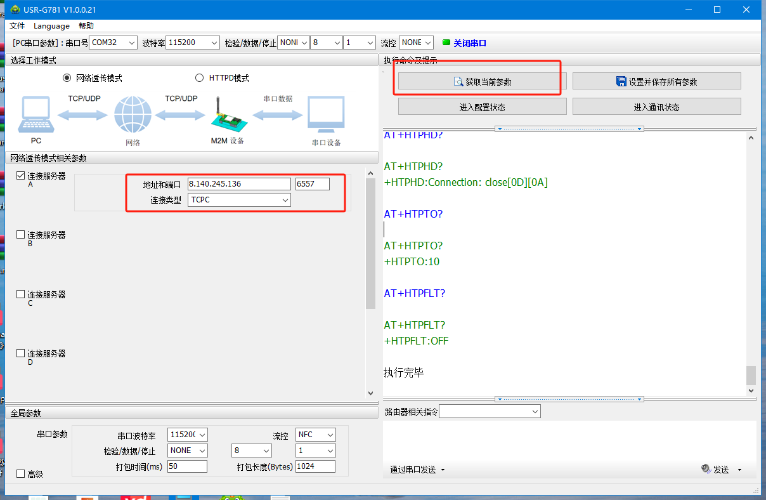Screen dimensions: 766x500
Task: Uncheck the 连接服务器 A checkbox
Action: tap(21, 176)
